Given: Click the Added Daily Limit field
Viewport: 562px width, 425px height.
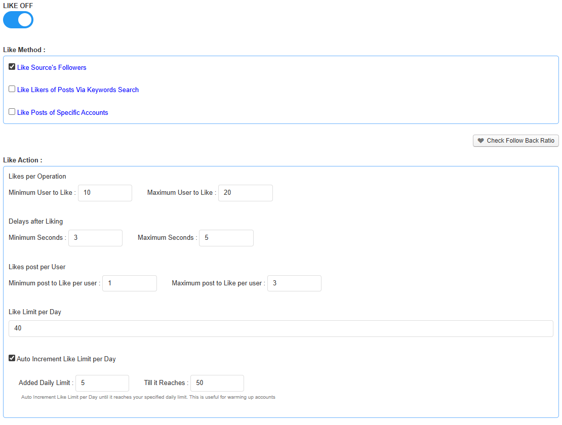Looking at the screenshot, I should (x=102, y=383).
